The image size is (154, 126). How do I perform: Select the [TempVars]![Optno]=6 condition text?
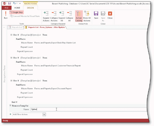(31, 81)
